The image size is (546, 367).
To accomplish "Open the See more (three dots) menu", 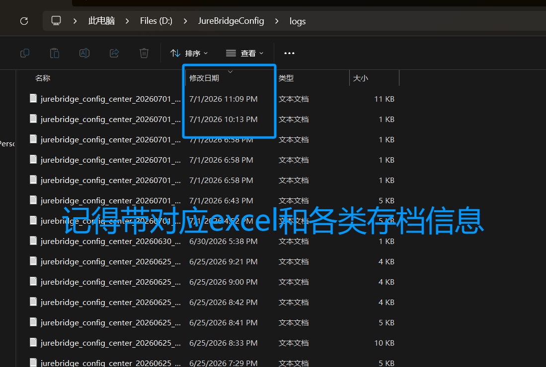I will point(289,53).
